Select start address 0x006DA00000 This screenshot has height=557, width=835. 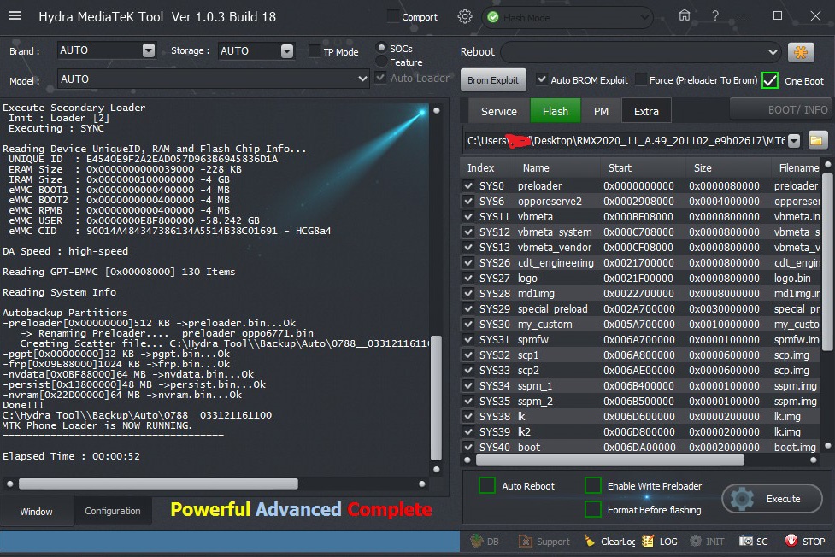(x=639, y=448)
